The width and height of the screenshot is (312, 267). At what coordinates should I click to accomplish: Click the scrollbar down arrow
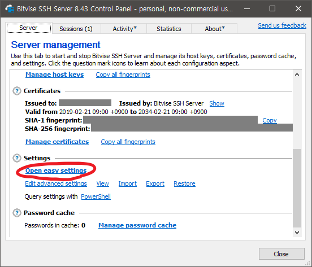tap(297, 232)
